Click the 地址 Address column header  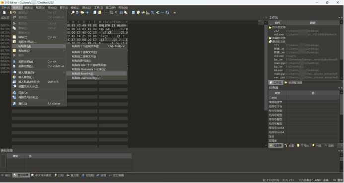(15, 156)
